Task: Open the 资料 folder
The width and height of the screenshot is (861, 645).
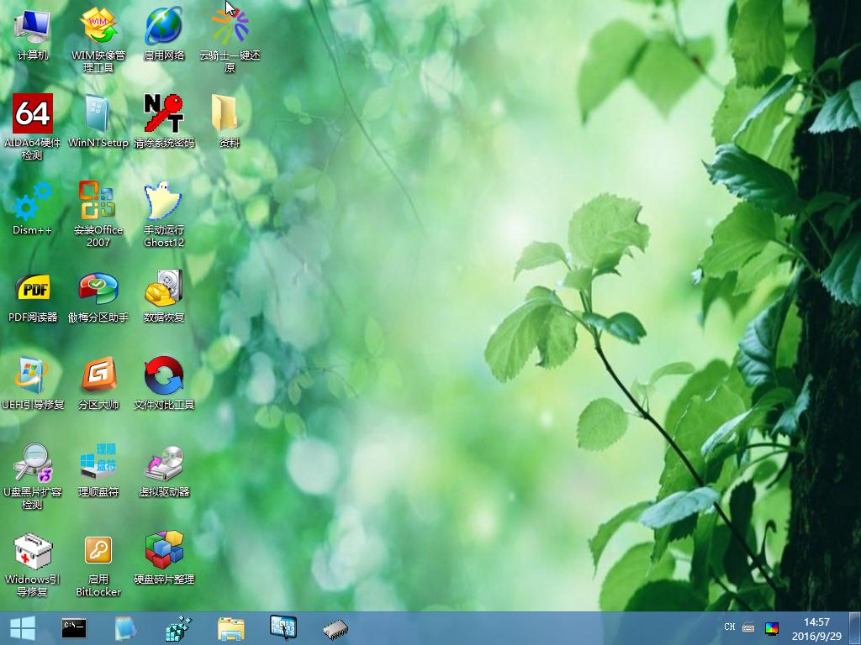Action: point(229,113)
